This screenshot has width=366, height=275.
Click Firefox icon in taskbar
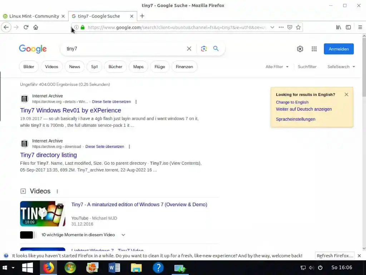[x=48, y=268]
